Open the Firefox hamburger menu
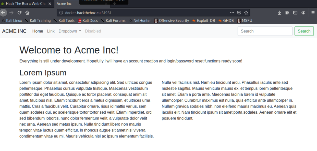This screenshot has height=151, width=317. (313, 13)
